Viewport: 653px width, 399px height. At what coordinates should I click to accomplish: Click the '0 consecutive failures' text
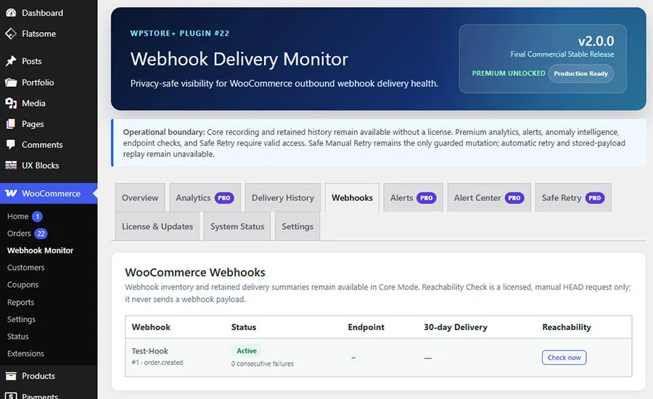[x=263, y=363]
